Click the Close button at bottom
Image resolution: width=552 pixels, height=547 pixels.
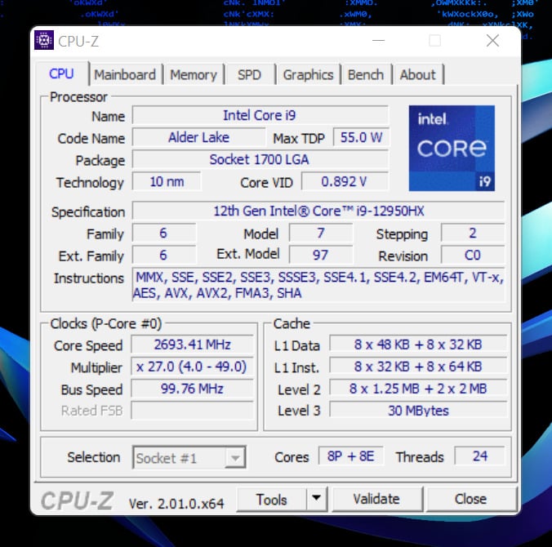470,499
